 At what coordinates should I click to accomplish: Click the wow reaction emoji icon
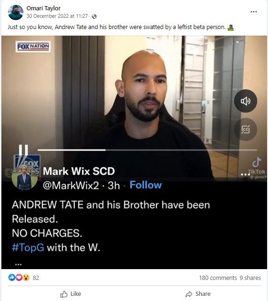tap(26, 278)
